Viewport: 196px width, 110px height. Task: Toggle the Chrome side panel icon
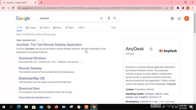click(183, 8)
